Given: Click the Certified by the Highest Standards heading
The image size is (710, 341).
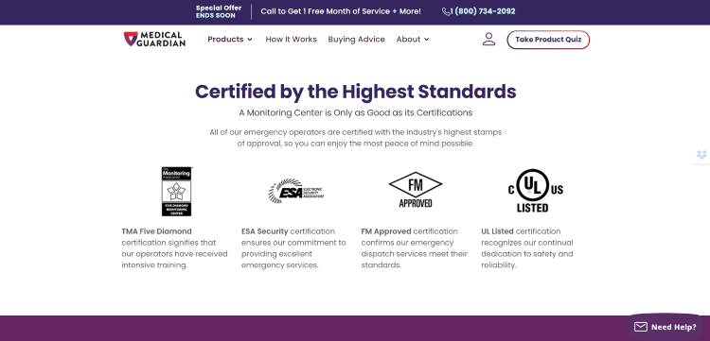Looking at the screenshot, I should pos(355,92).
